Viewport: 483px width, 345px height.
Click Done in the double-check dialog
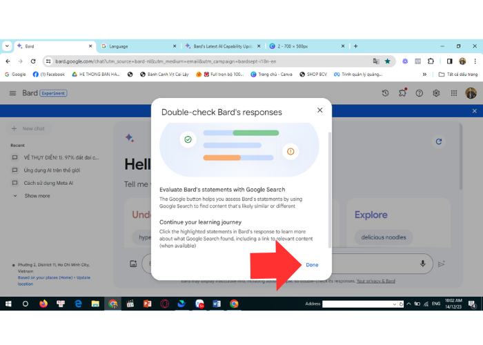pyautogui.click(x=312, y=265)
